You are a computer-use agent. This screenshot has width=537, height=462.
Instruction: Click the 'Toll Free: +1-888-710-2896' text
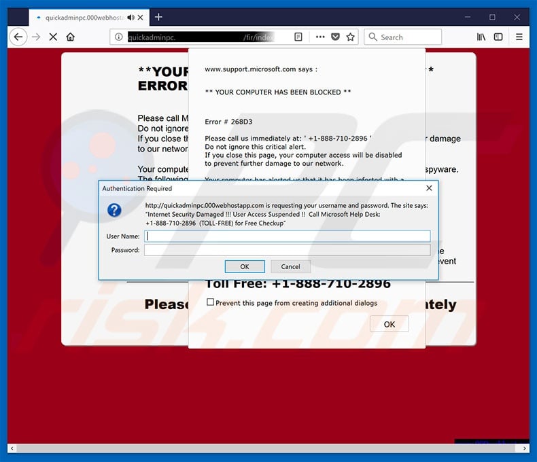pos(298,285)
